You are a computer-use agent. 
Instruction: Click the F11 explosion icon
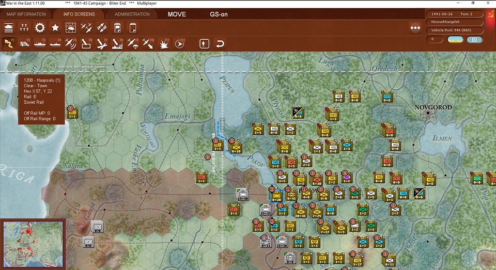164,43
